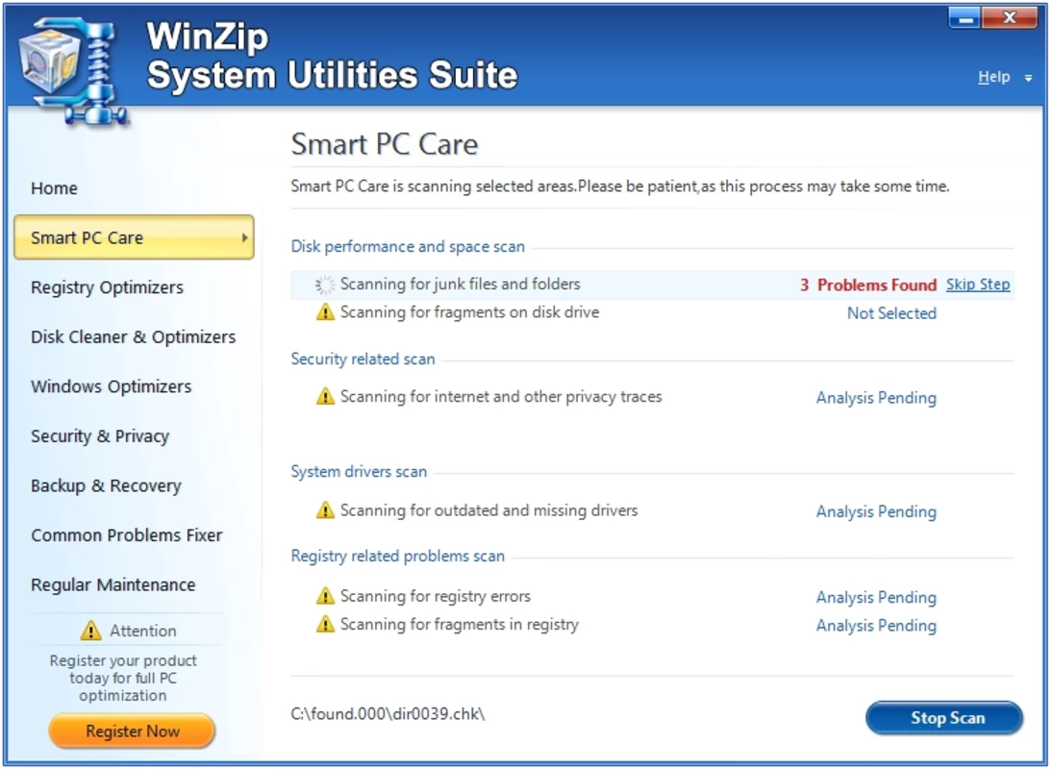The image size is (1052, 769).
Task: Click warning icon beside outdated drivers scan
Action: point(325,510)
